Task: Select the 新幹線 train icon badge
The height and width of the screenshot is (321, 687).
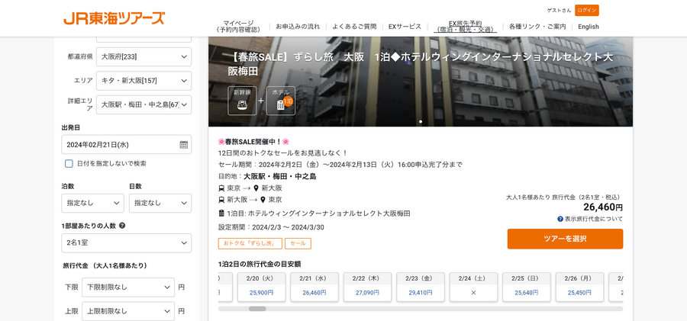Action: [x=242, y=101]
